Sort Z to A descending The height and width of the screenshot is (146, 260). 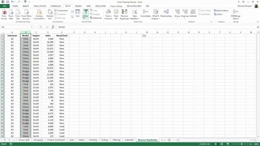72,17
